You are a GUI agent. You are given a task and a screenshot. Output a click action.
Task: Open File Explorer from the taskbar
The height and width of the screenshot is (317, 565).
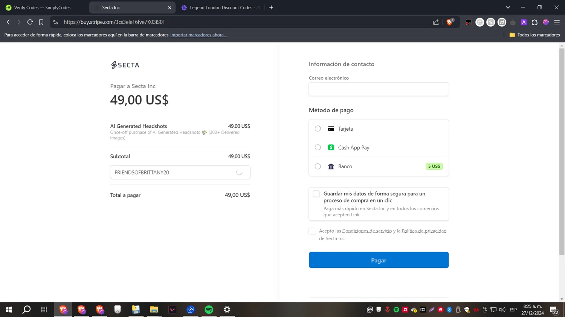[x=154, y=309]
